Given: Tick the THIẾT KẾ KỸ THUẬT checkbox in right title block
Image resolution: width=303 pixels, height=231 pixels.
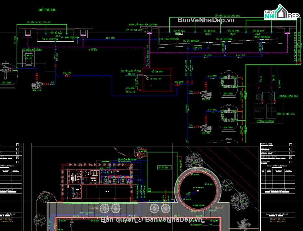Looking at the screenshot, I should point(290,153).
